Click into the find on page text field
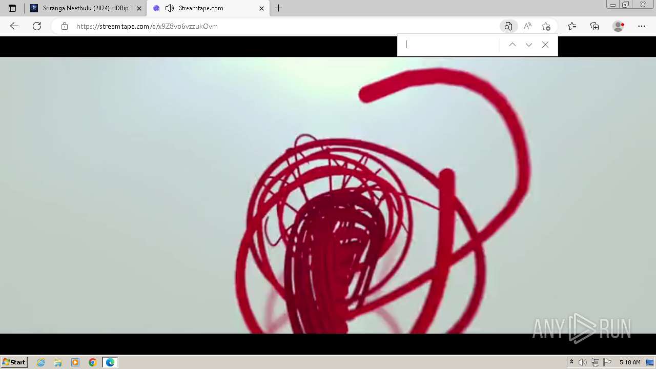This screenshot has width=656, height=369. [x=450, y=45]
